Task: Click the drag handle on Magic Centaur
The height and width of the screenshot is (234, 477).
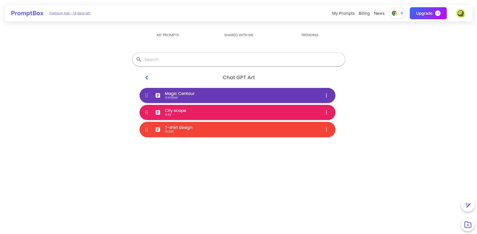Action: point(147,95)
